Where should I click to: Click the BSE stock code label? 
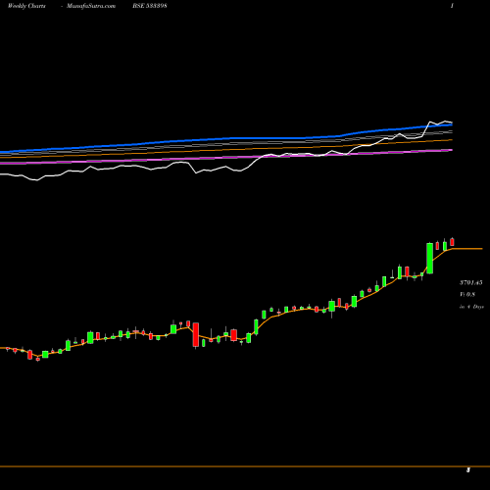(150, 6)
